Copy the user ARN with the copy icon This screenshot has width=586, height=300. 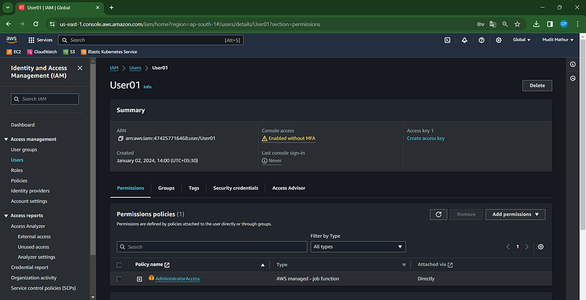tap(121, 139)
